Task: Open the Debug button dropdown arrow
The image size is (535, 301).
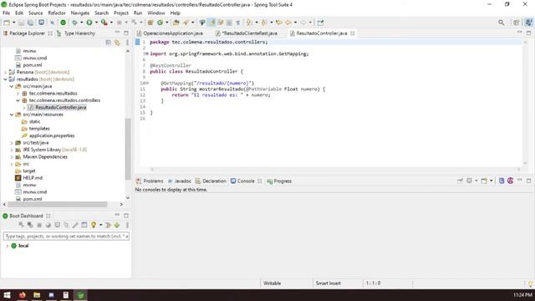Action: tap(82, 23)
